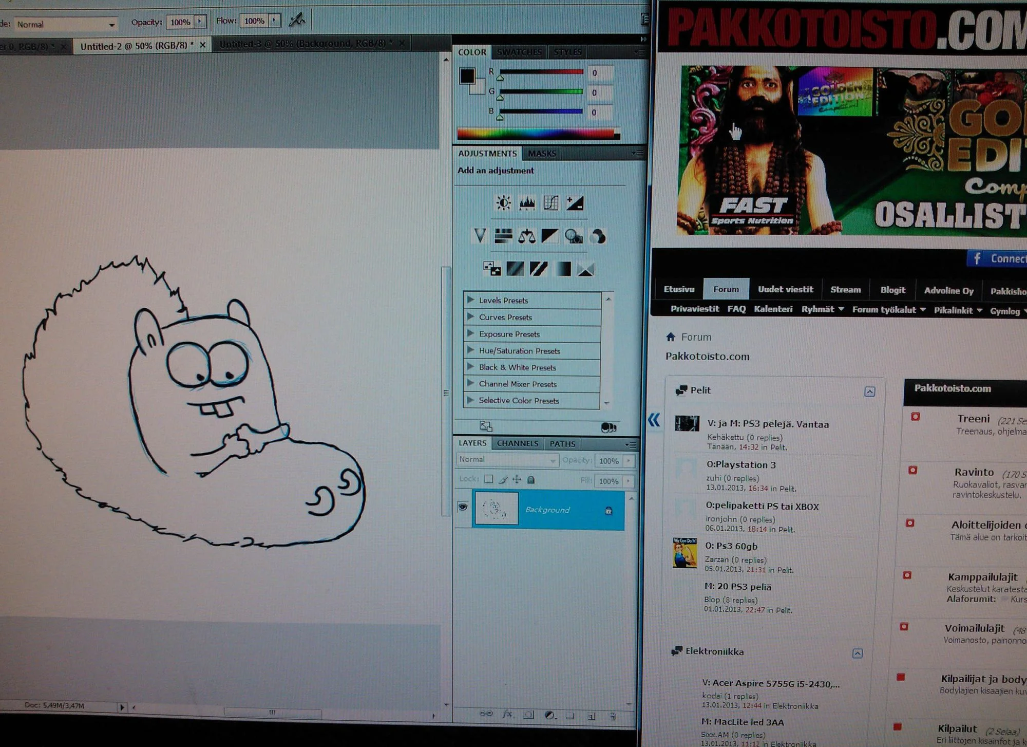Open the Uudet viestit forum link
The width and height of the screenshot is (1027, 747).
click(785, 289)
